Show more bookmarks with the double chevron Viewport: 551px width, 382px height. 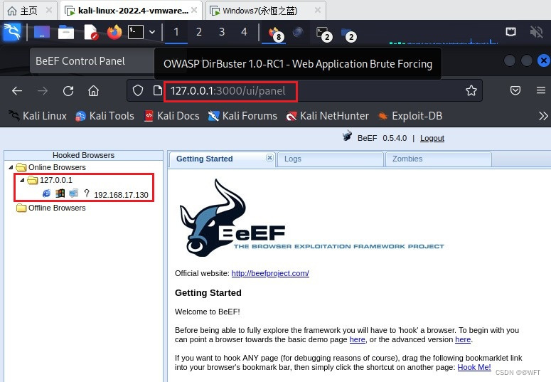543,116
